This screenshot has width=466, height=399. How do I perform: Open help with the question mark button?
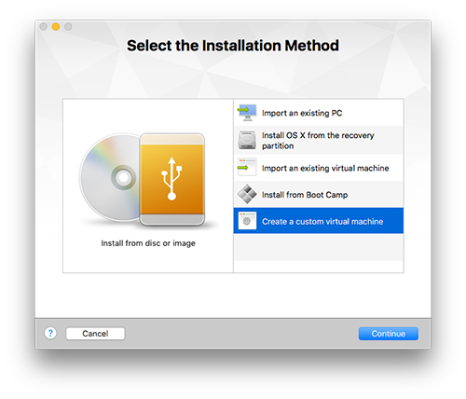pos(50,334)
